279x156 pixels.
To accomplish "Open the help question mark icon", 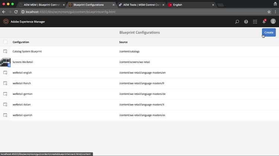I will [x=246, y=21].
